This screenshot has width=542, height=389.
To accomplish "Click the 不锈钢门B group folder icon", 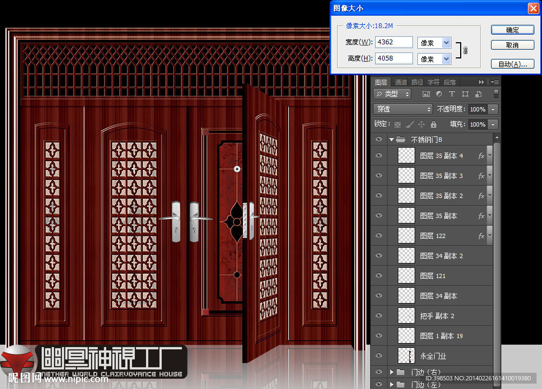I will (401, 140).
